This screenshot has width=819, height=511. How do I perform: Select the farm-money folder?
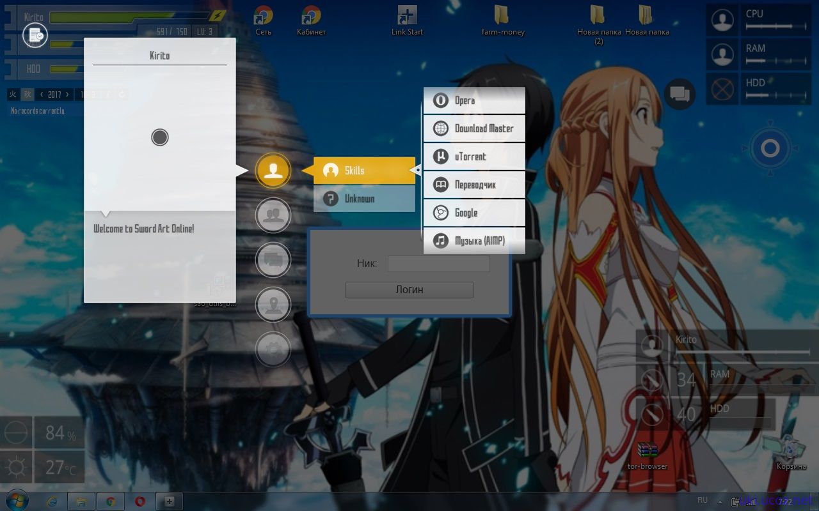503,20
